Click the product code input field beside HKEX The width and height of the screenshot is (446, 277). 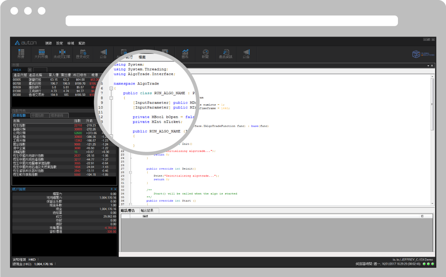coord(40,70)
